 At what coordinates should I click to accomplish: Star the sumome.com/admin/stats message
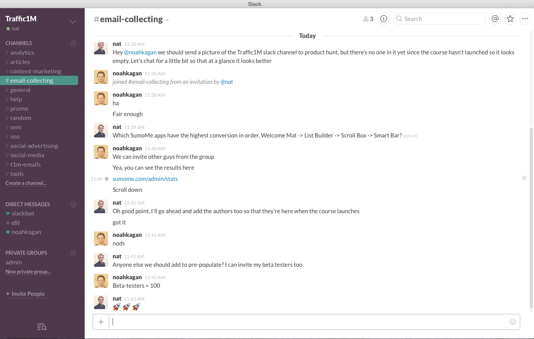[106, 179]
